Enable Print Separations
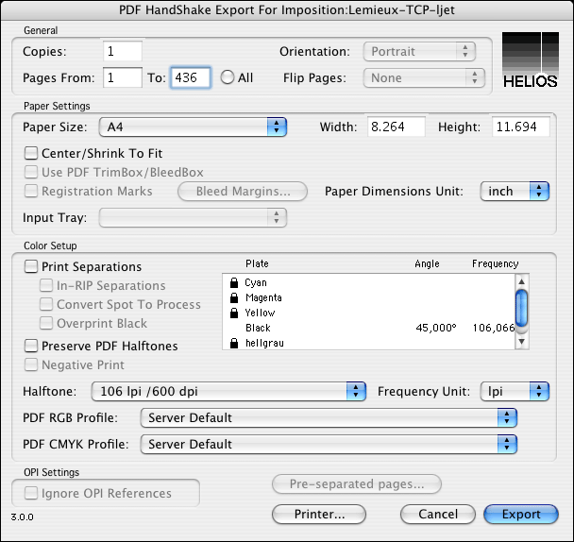The height and width of the screenshot is (542, 574). click(31, 266)
